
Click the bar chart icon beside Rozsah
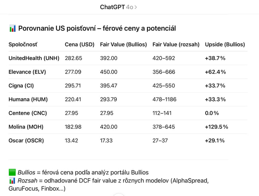pos(12,180)
